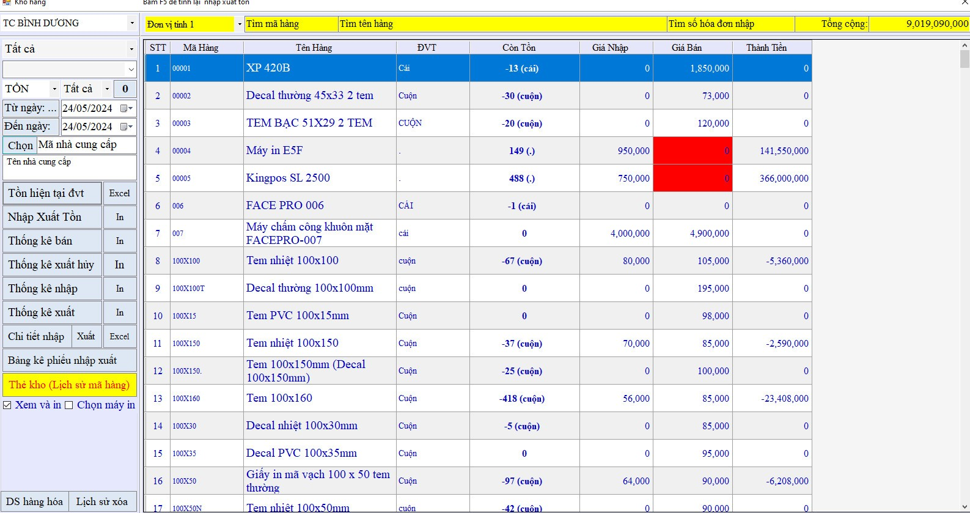The width and height of the screenshot is (970, 513).
Task: Open the Từ ngày date picker
Action: click(127, 108)
